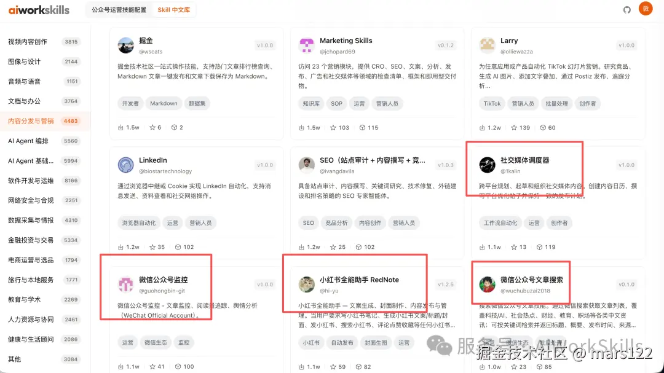Click 数据集 tag on 掘金 card
The width and height of the screenshot is (664, 373).
tap(197, 103)
